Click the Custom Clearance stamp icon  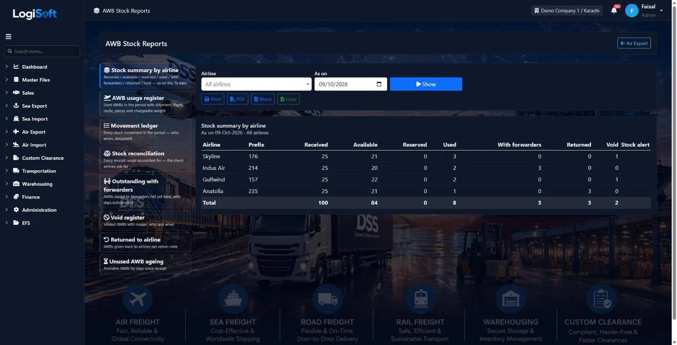[16, 158]
